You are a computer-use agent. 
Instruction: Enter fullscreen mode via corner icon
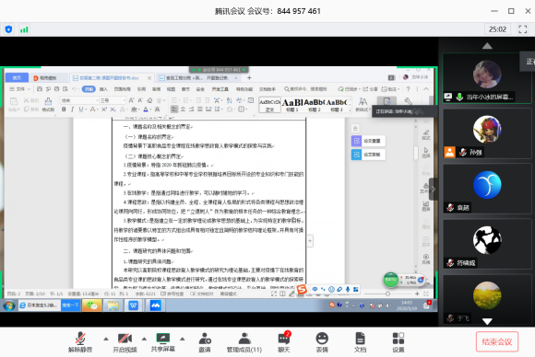(x=522, y=29)
